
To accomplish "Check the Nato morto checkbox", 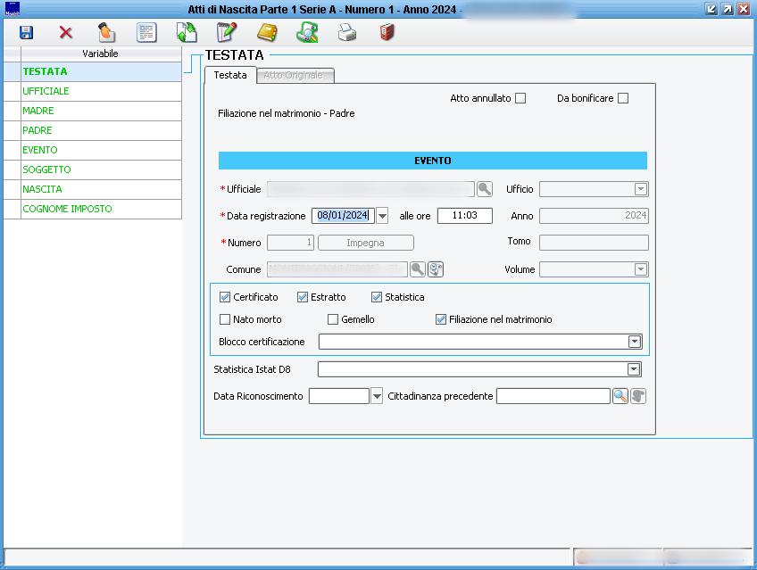I will tap(224, 319).
